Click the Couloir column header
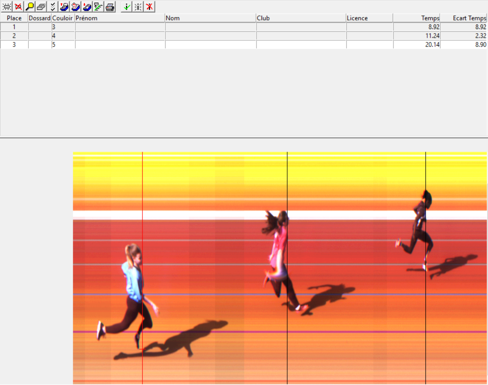The height and width of the screenshot is (385, 488). click(63, 18)
